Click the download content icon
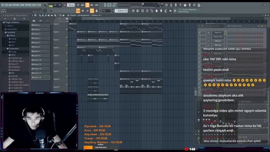 click(x=199, y=5)
